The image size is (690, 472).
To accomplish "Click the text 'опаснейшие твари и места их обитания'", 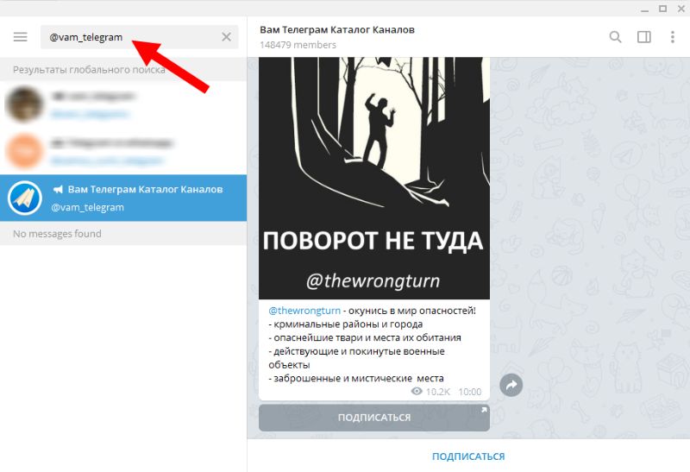I will point(367,337).
